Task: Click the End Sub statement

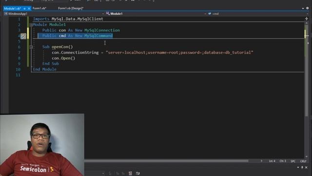Action: [x=51, y=64]
